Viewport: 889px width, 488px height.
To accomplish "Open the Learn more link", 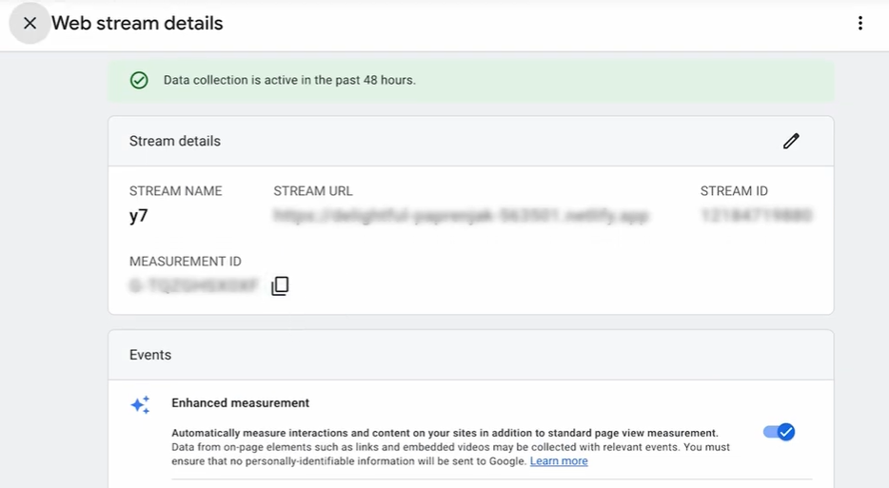I will 559,461.
